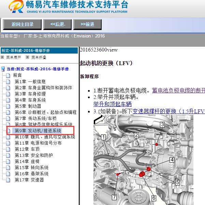Open 第16章 悬架系统
205x205 pixels.
pos(31,174)
